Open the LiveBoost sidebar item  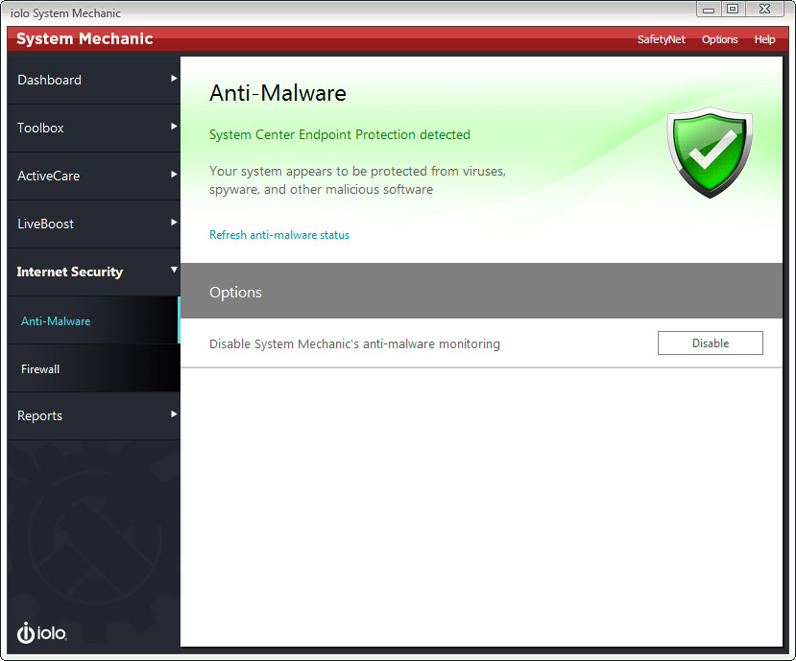(94, 224)
